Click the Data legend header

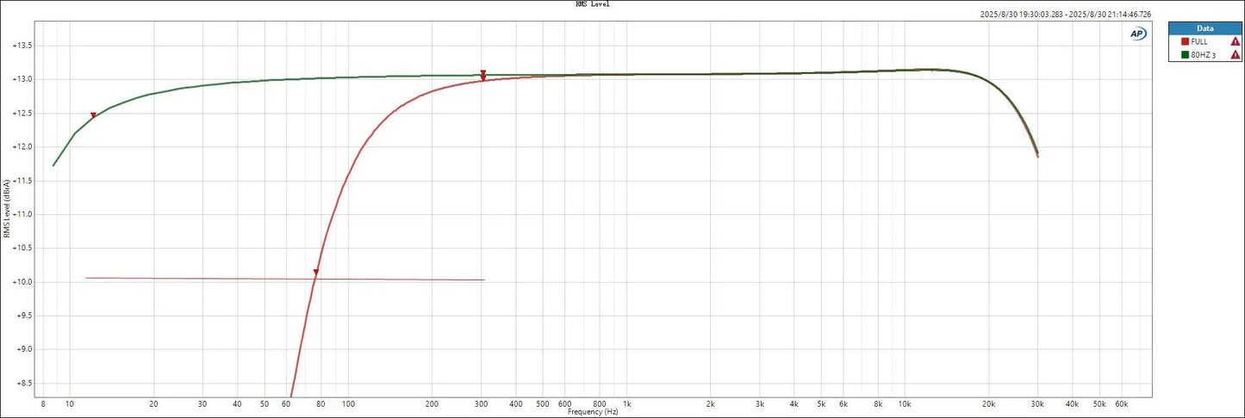[x=1205, y=28]
